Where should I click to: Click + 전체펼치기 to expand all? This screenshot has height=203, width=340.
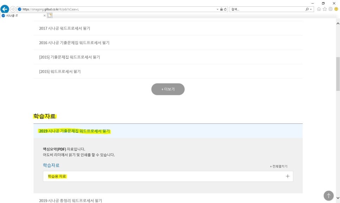[x=278, y=166]
